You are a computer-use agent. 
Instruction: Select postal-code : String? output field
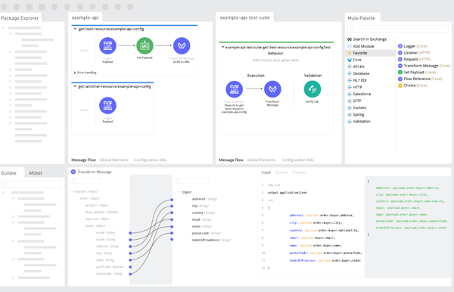[x=206, y=233]
